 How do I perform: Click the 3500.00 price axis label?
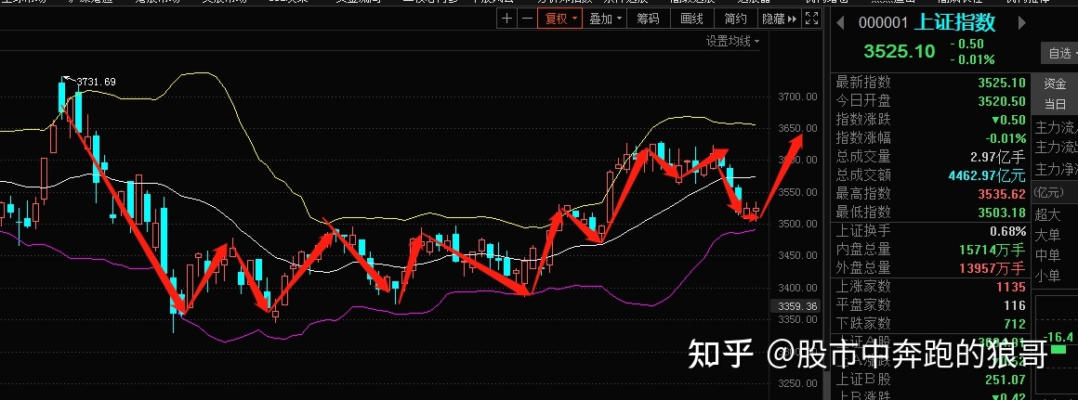pyautogui.click(x=797, y=224)
